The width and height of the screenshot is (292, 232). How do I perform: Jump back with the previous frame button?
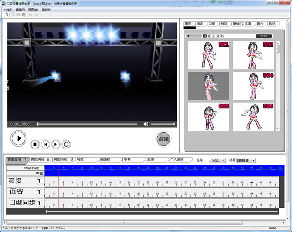click(x=45, y=144)
